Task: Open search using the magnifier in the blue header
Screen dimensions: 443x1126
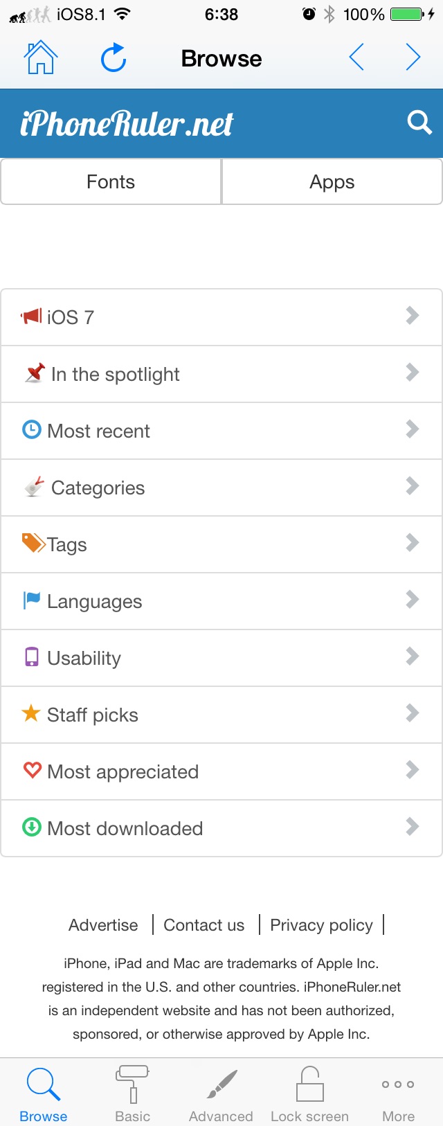Action: coord(419,123)
